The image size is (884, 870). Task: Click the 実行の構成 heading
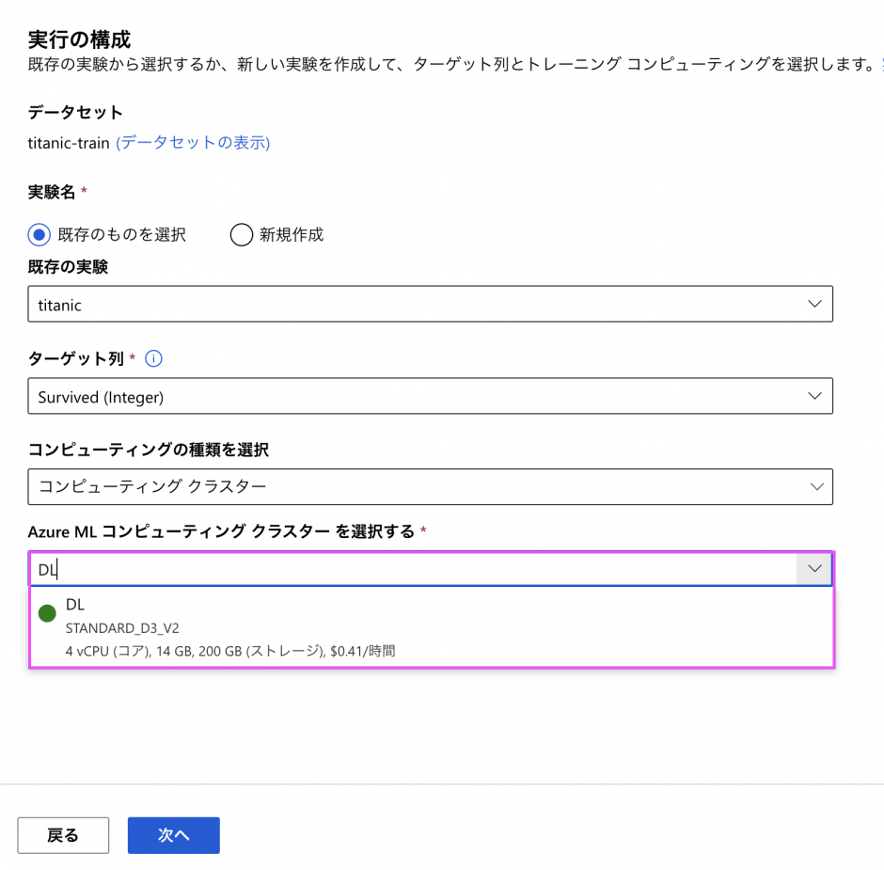79,40
